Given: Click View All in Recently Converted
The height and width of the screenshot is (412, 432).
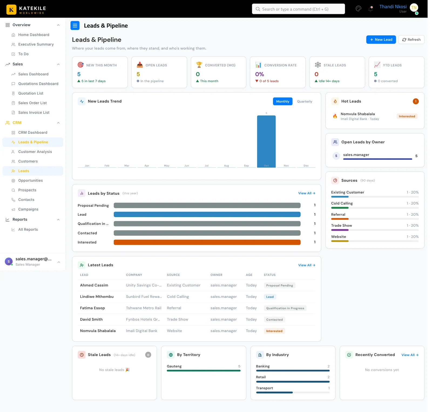Looking at the screenshot, I should 410,355.
